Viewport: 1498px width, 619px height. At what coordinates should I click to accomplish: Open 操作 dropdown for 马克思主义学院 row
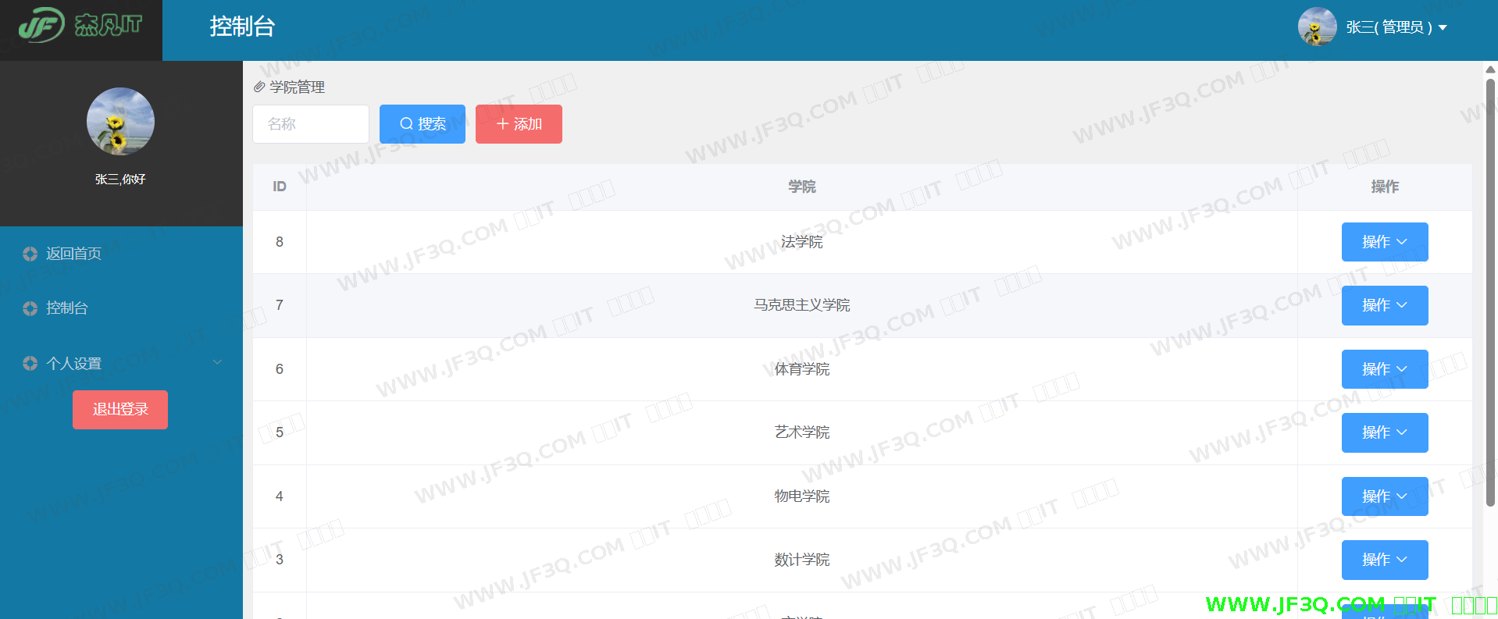(x=1384, y=305)
